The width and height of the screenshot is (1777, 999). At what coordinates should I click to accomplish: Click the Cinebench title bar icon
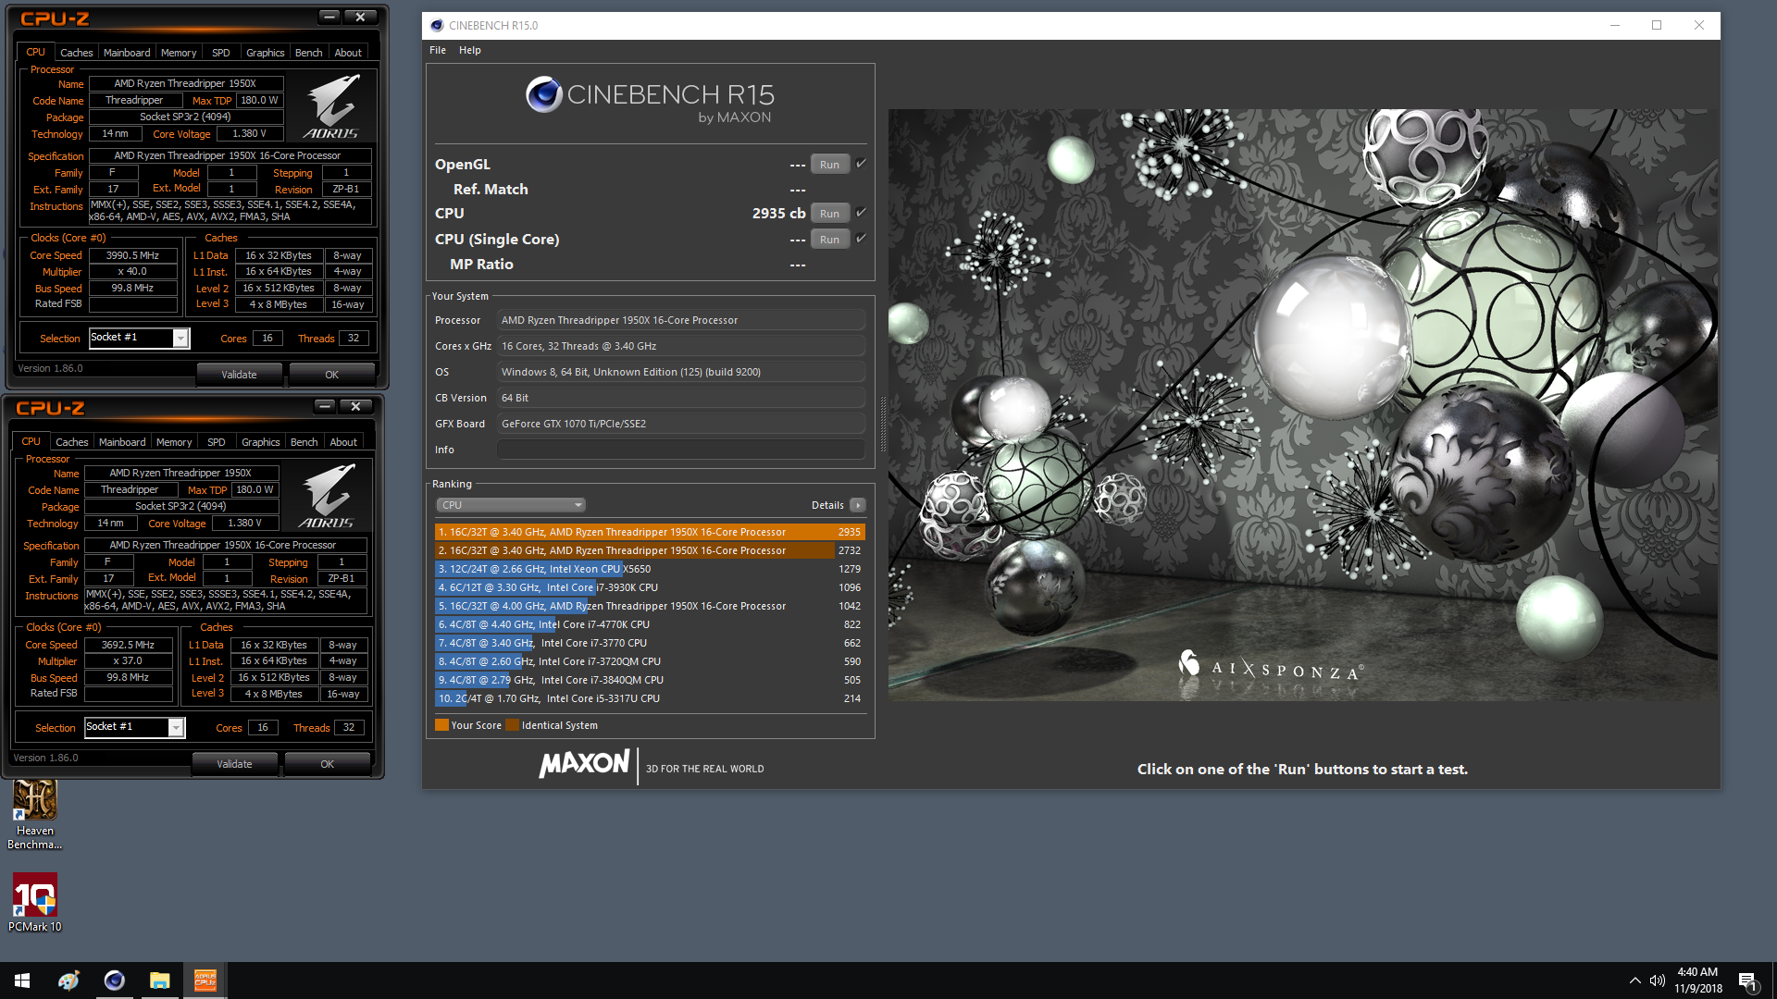click(x=436, y=25)
